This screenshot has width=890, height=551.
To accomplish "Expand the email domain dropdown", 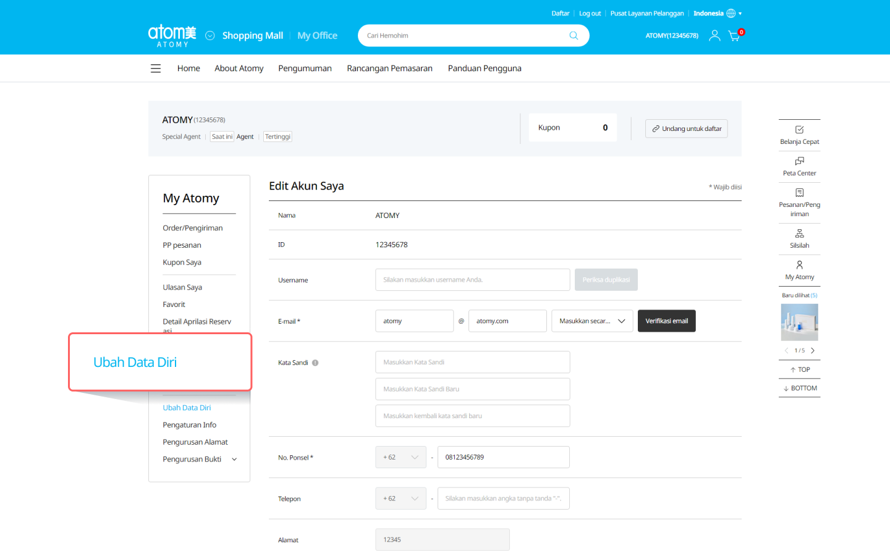I will [591, 321].
